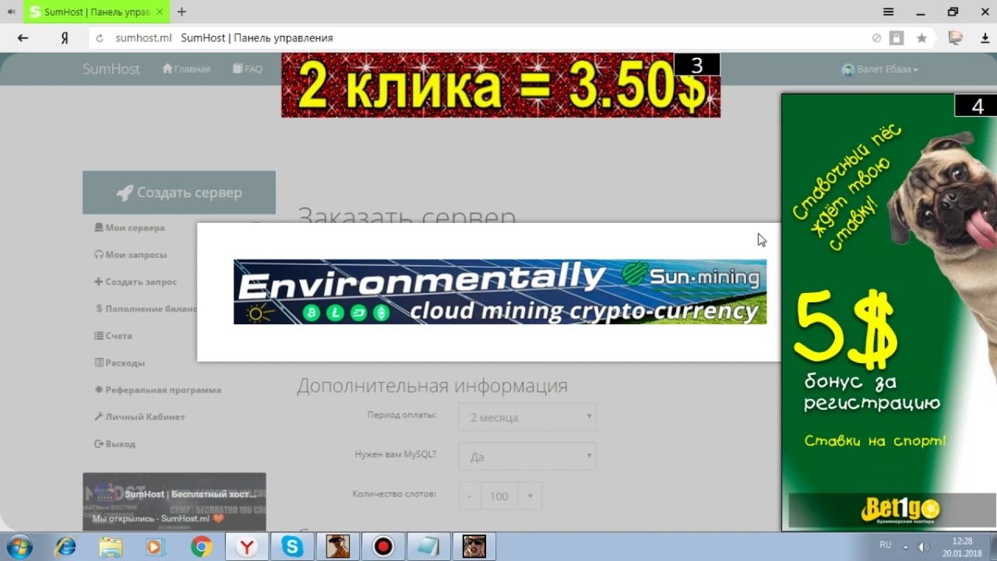
Task: Open the system volume icon
Action: coord(924,546)
